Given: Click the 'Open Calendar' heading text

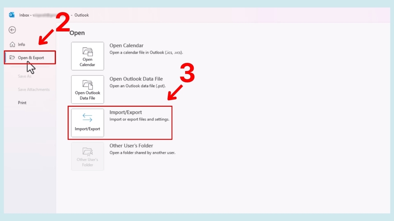Looking at the screenshot, I should click(126, 46).
